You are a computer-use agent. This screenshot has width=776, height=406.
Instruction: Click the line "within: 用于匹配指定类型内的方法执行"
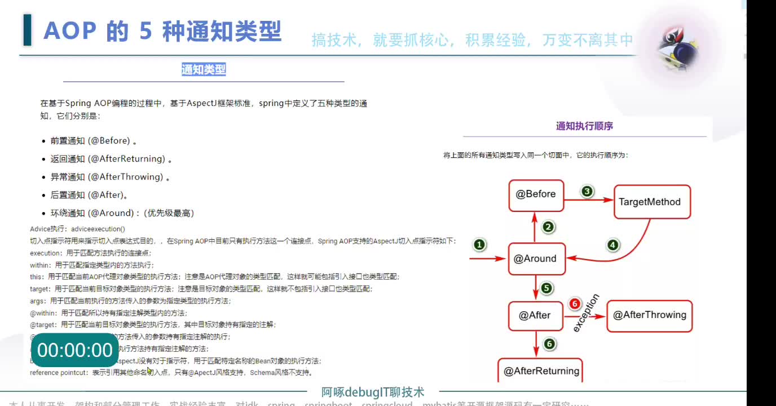pyautogui.click(x=92, y=265)
